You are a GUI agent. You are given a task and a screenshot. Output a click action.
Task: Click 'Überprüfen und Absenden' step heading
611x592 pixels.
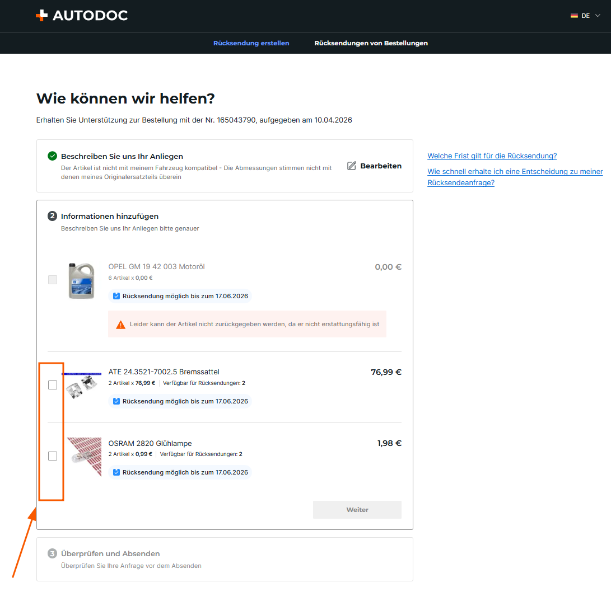click(110, 553)
